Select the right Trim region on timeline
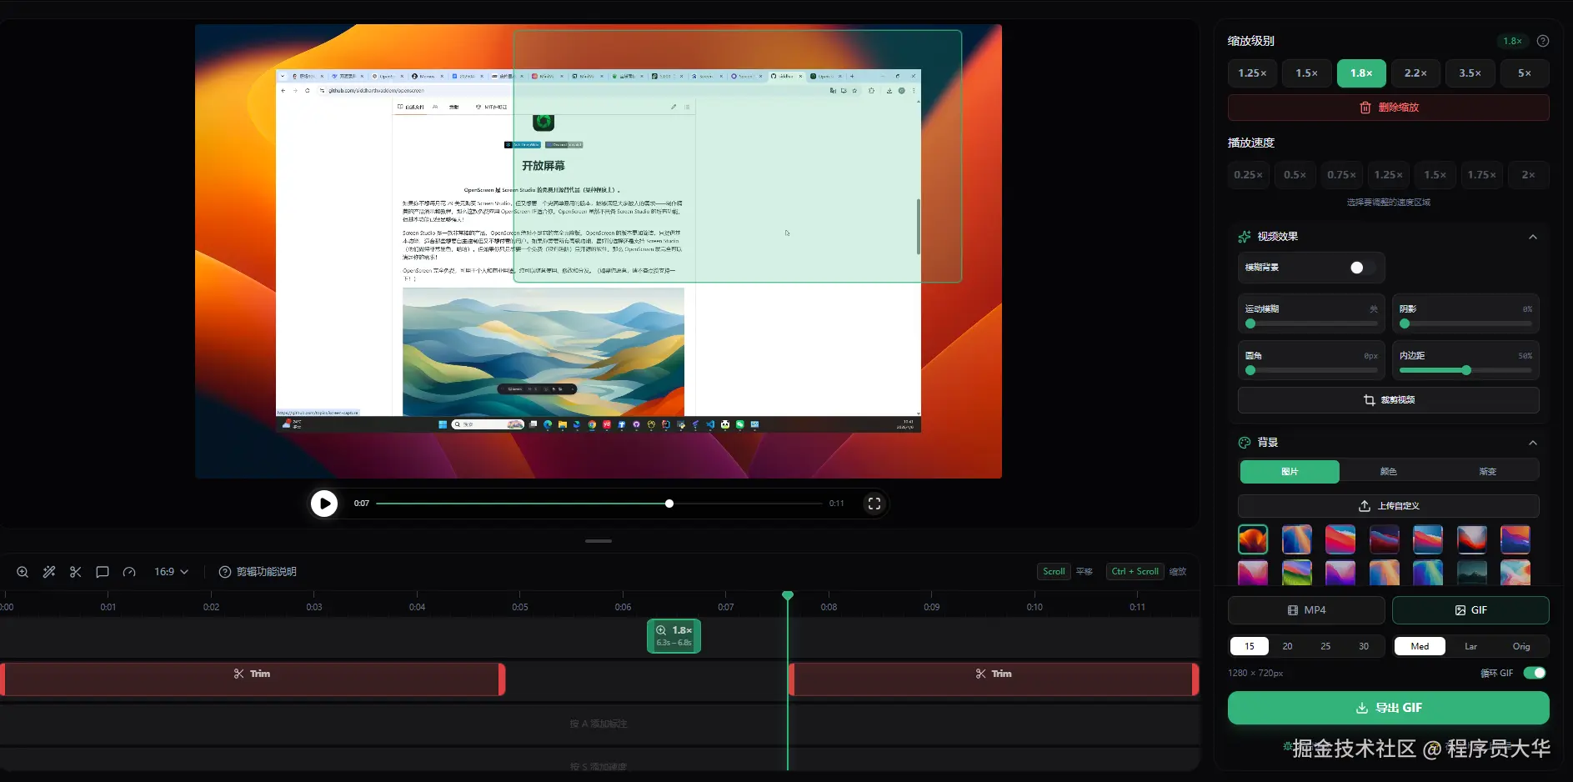The width and height of the screenshot is (1573, 782). pos(994,679)
